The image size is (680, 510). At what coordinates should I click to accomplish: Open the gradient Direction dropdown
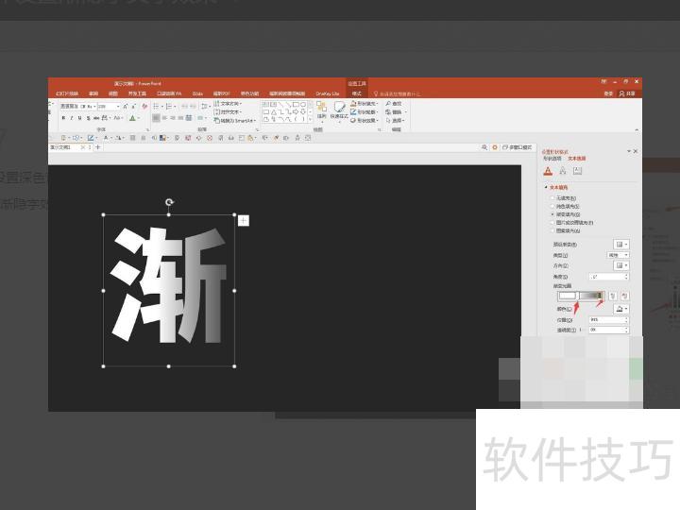point(621,265)
